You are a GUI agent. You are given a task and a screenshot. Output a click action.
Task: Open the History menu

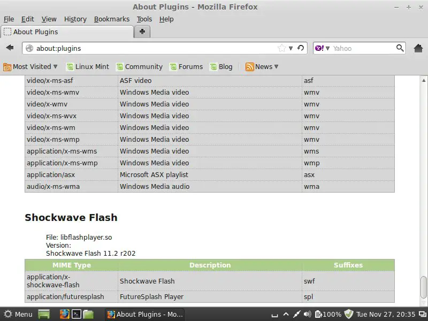click(75, 19)
